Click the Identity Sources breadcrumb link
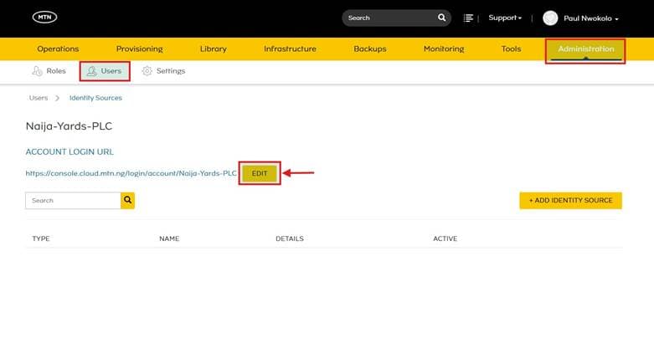Image resolution: width=654 pixels, height=343 pixels. [95, 98]
